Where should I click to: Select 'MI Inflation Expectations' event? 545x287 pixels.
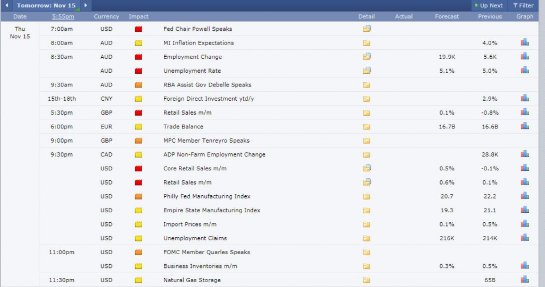199,43
